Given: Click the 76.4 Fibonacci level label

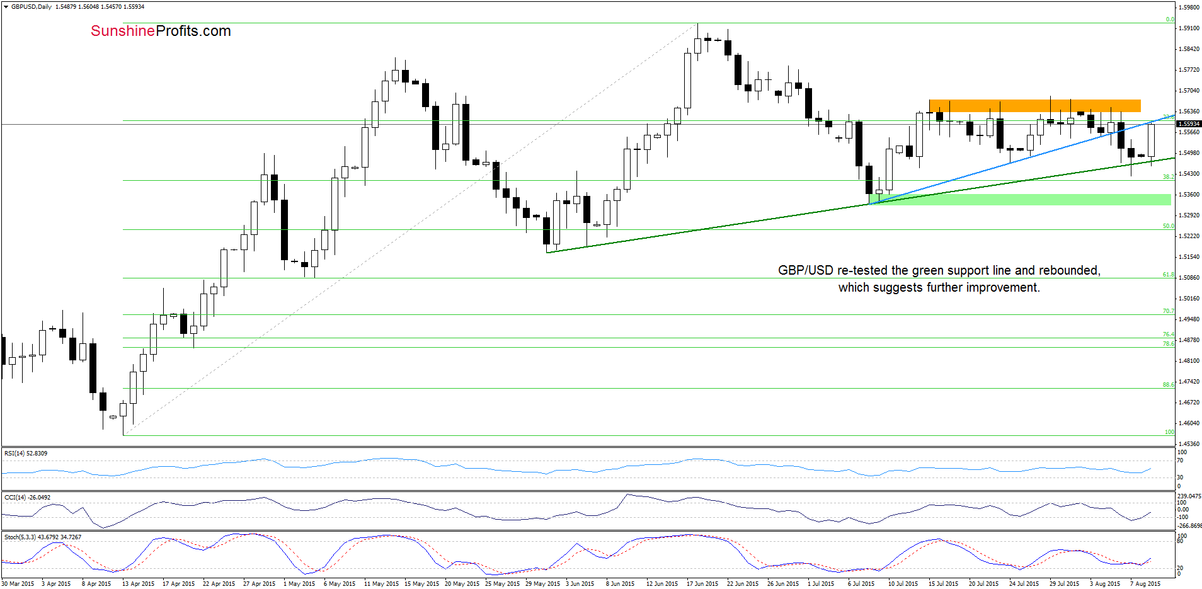Looking at the screenshot, I should click(x=1168, y=335).
